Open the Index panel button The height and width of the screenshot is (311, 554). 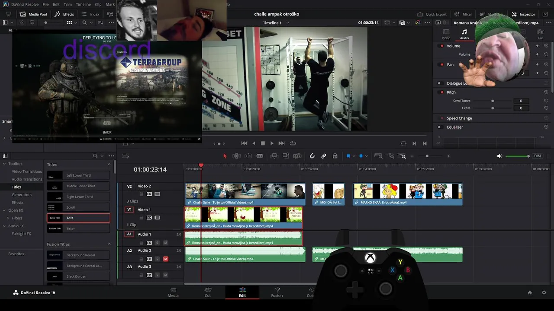(x=90, y=14)
